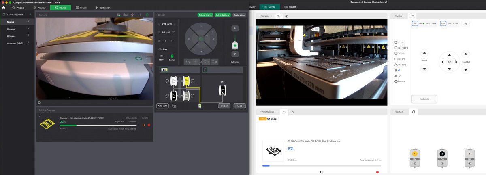Select Device tab in right window
The height and width of the screenshot is (175, 486).
[x=269, y=7]
